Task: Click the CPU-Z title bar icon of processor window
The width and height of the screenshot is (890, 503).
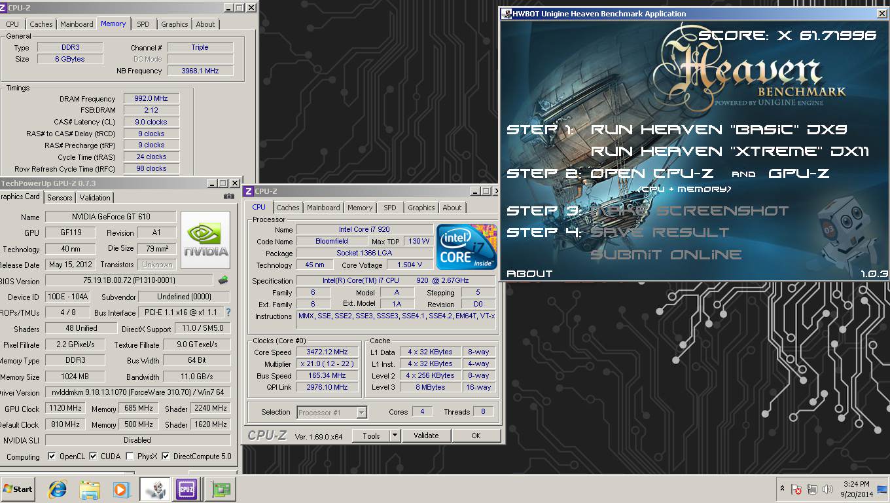Action: click(248, 191)
